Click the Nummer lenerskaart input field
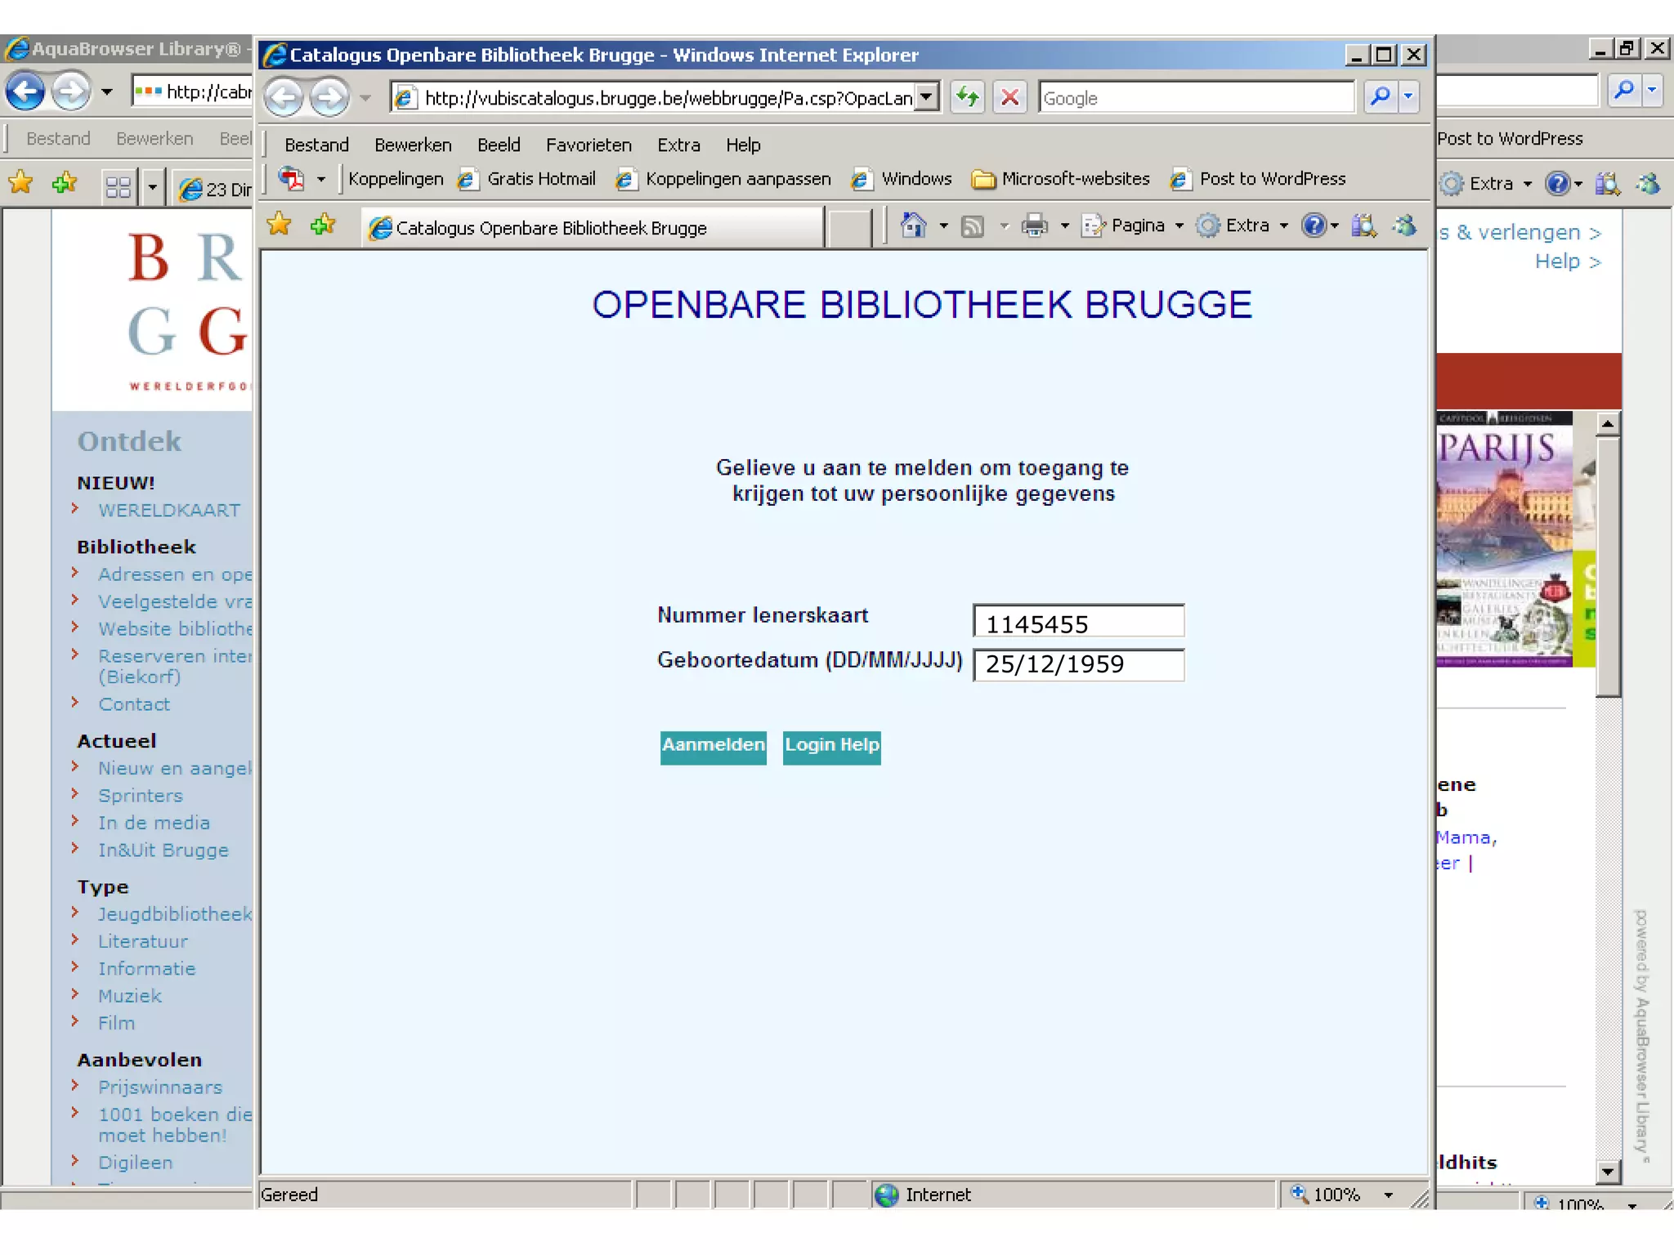1674x1255 pixels. (1078, 623)
